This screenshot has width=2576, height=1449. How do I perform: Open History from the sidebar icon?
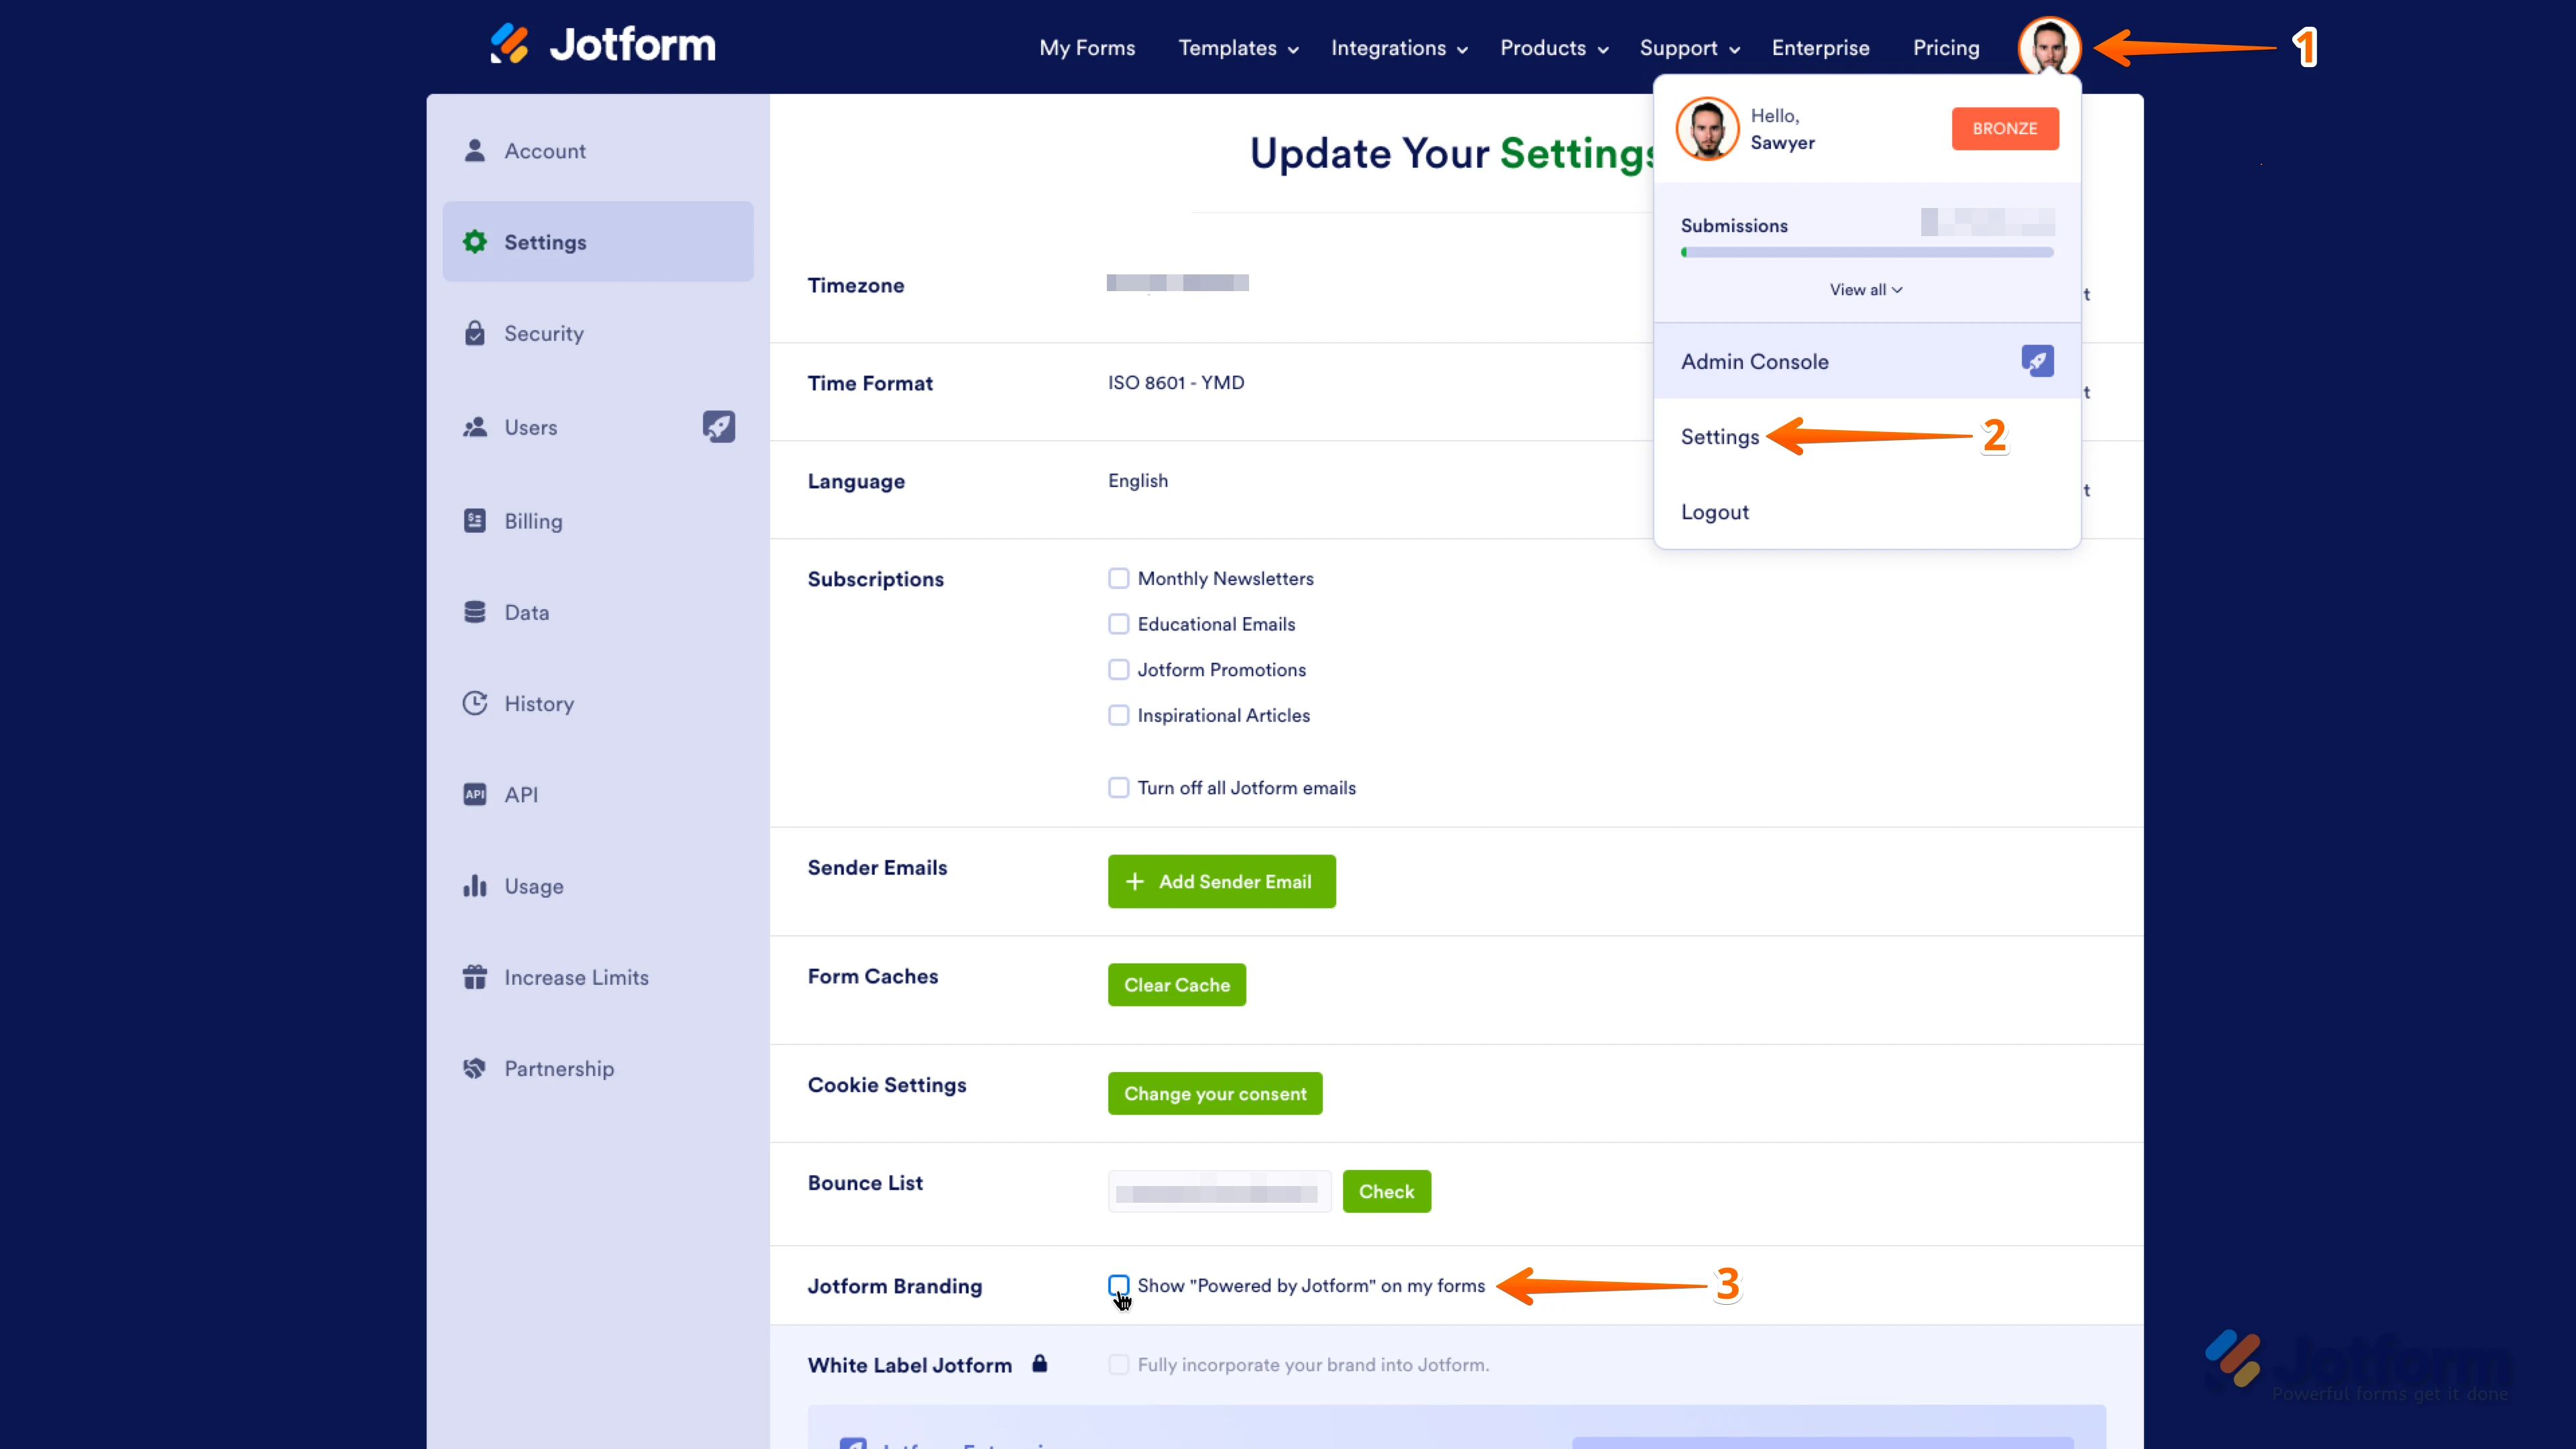(475, 703)
